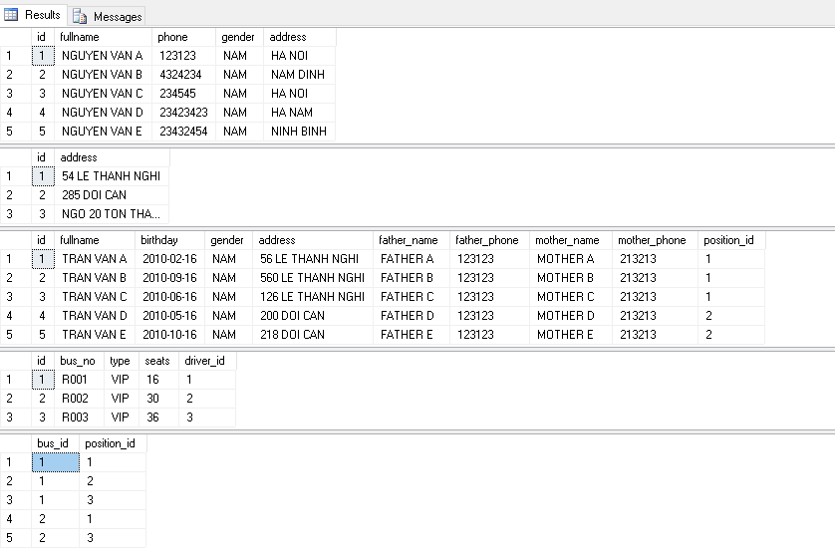835x559 pixels.
Task: Select the cell containing NGUYEN VAN C
Action: coord(102,94)
